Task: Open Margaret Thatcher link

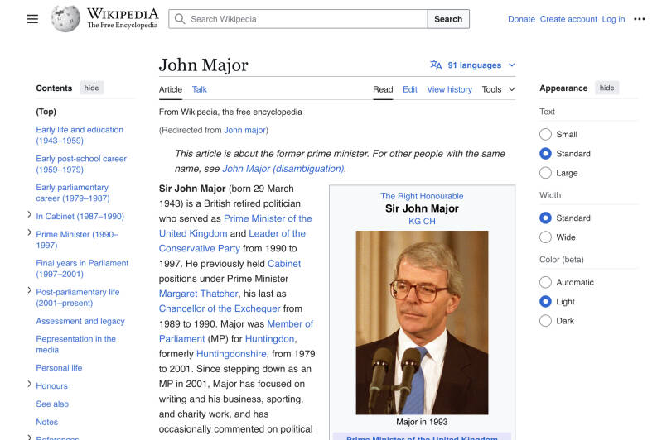Action: pyautogui.click(x=198, y=294)
